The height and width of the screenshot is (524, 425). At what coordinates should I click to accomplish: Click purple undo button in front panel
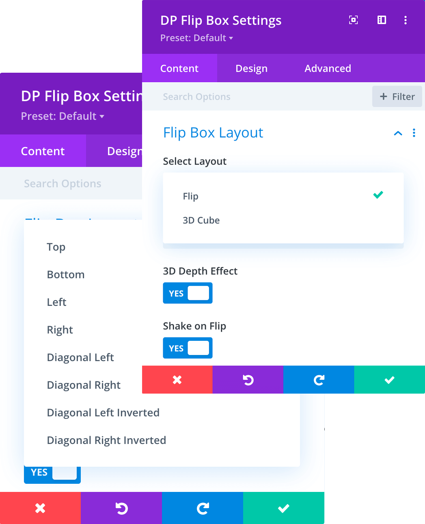tap(248, 380)
